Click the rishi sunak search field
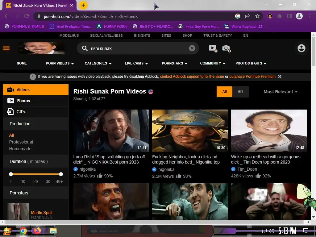 138,48
